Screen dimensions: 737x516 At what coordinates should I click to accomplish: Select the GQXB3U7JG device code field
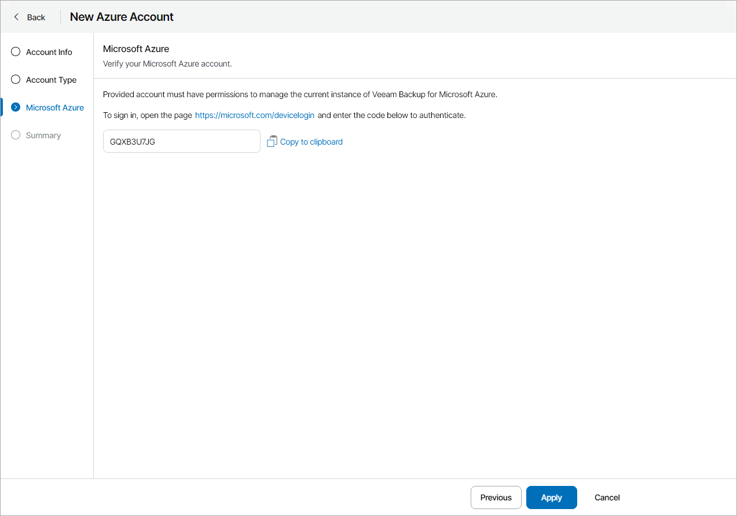(181, 141)
